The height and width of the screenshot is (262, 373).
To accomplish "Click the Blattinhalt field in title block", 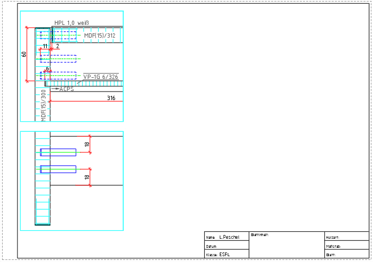I will pyautogui.click(x=286, y=245).
